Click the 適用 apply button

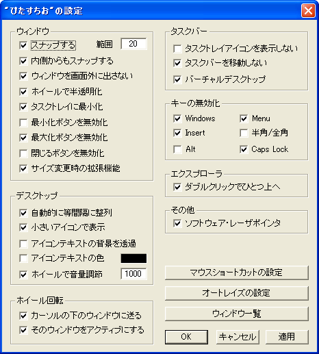click(287, 337)
